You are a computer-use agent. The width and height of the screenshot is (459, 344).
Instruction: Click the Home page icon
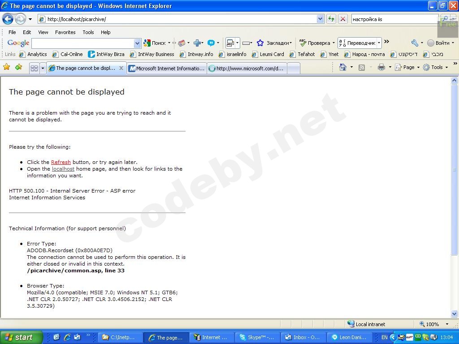343,68
